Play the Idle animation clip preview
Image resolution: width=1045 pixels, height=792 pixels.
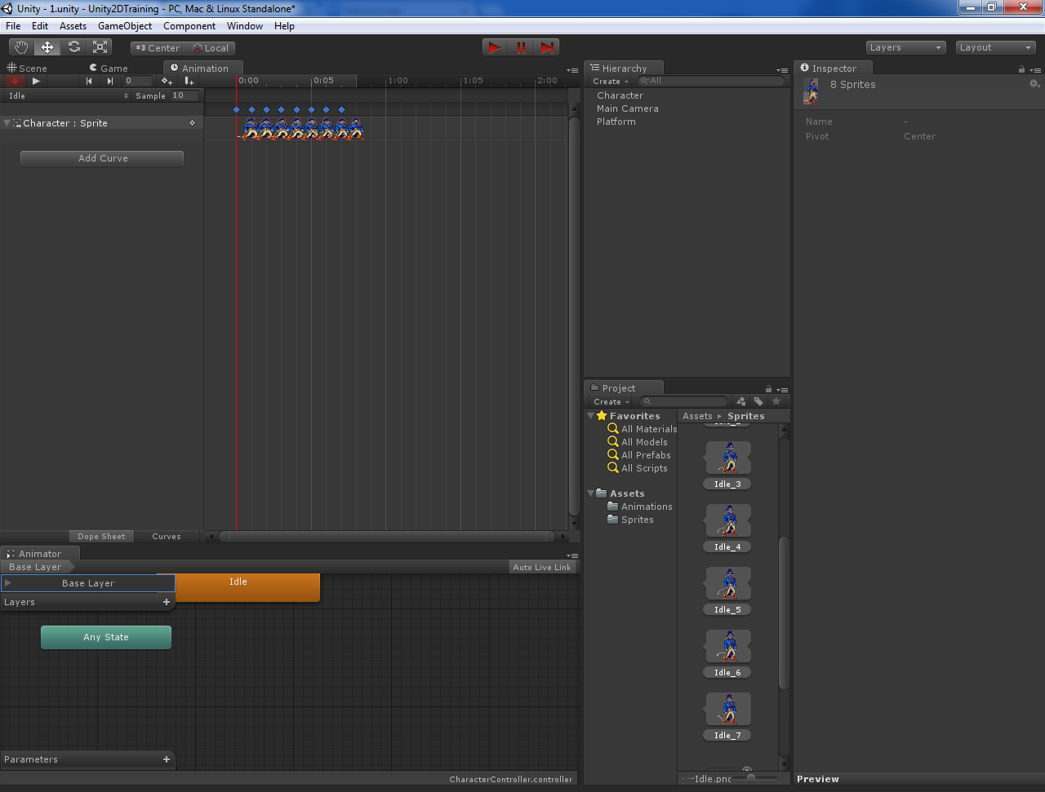coord(36,81)
